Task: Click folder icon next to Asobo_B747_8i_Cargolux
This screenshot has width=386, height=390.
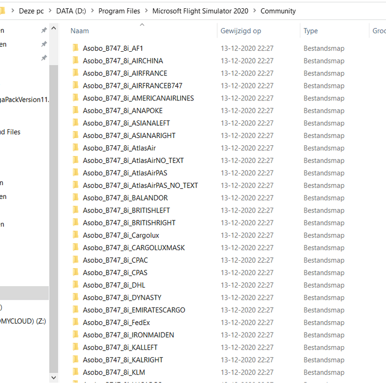Action: click(x=75, y=234)
